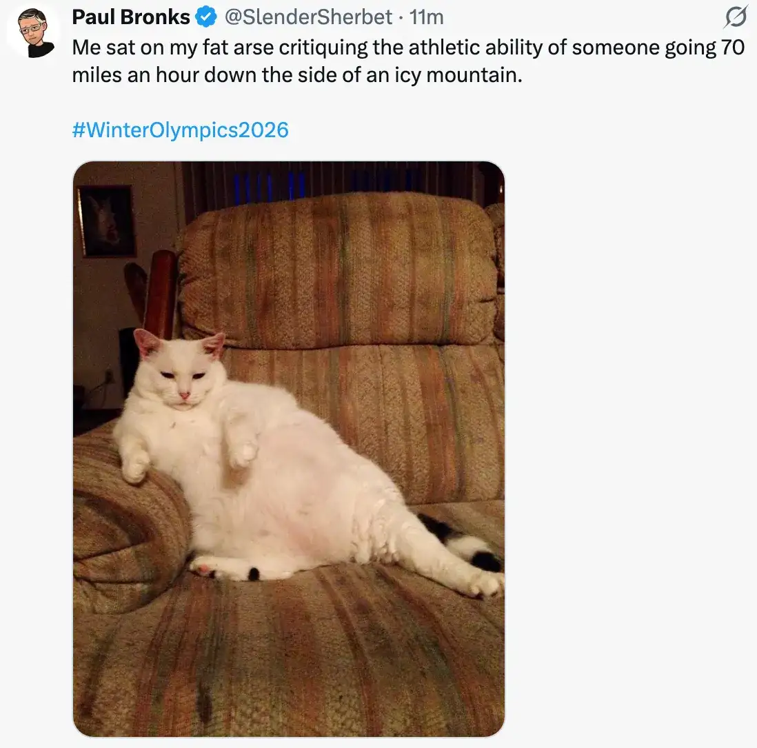This screenshot has height=748, width=757.
Task: Click the cat's black-spotted tail
Action: (x=463, y=542)
